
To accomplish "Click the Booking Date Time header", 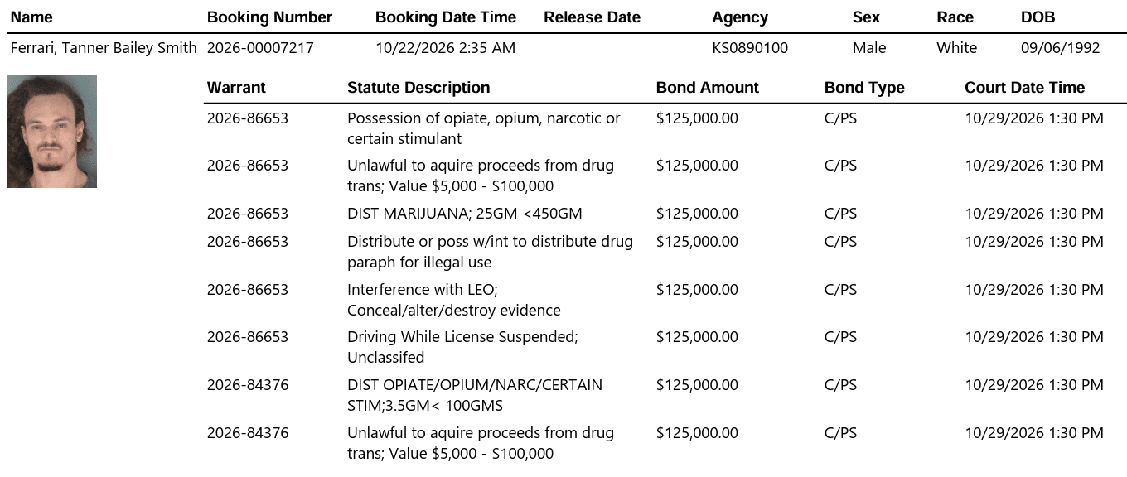I will coord(446,17).
